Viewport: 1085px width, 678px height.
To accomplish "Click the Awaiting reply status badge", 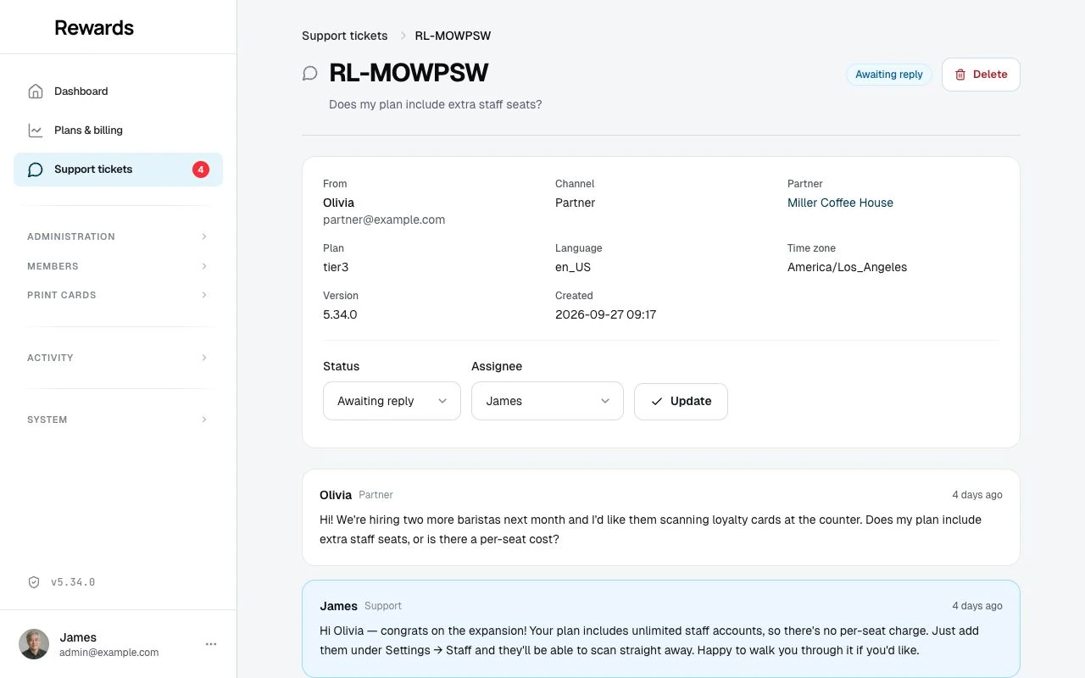I will [x=889, y=75].
